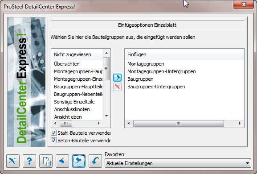Viewport: 257px width, 174px height.
Task: Click the cancel button with blue X icon
Action: (13, 161)
